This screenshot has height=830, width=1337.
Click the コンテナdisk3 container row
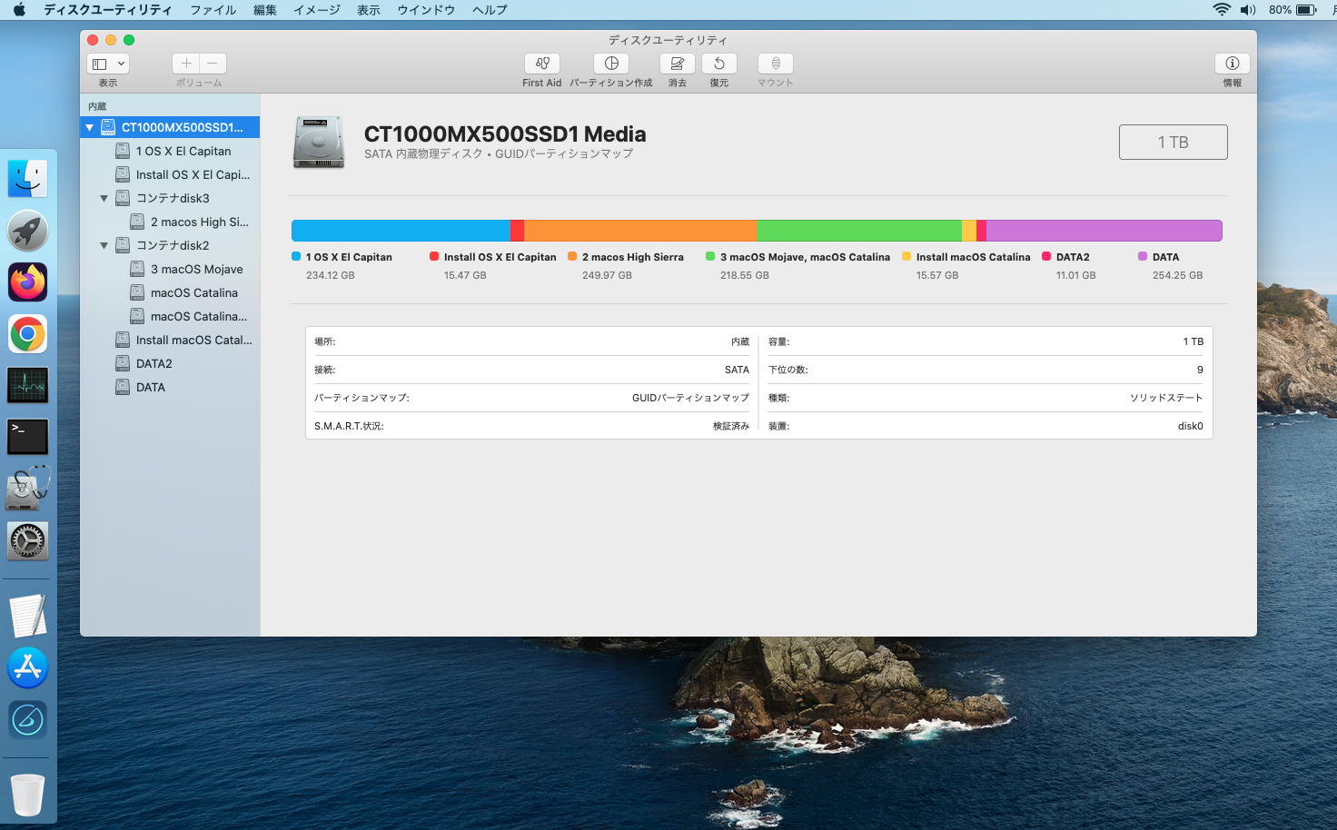[x=170, y=198]
